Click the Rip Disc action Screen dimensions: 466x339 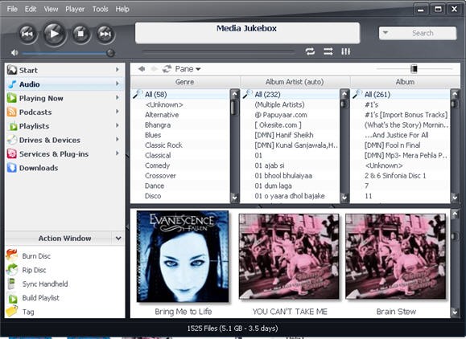(34, 270)
